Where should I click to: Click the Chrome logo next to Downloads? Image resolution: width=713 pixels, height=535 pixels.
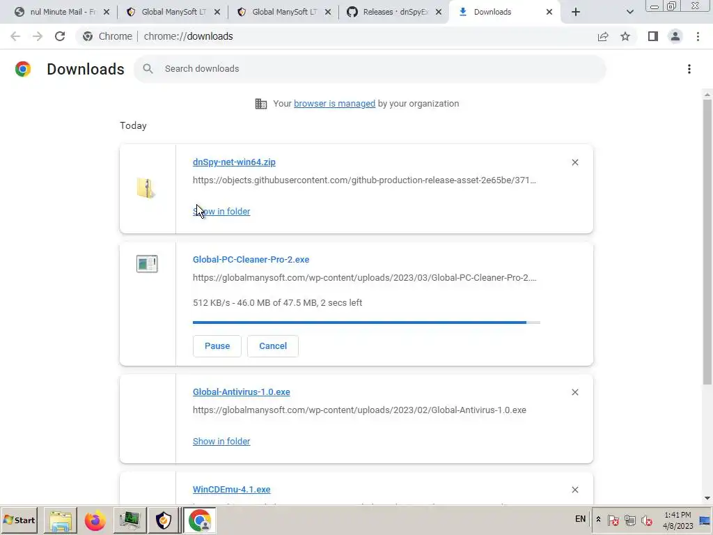click(x=23, y=69)
